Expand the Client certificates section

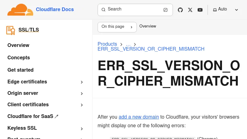tap(82, 105)
